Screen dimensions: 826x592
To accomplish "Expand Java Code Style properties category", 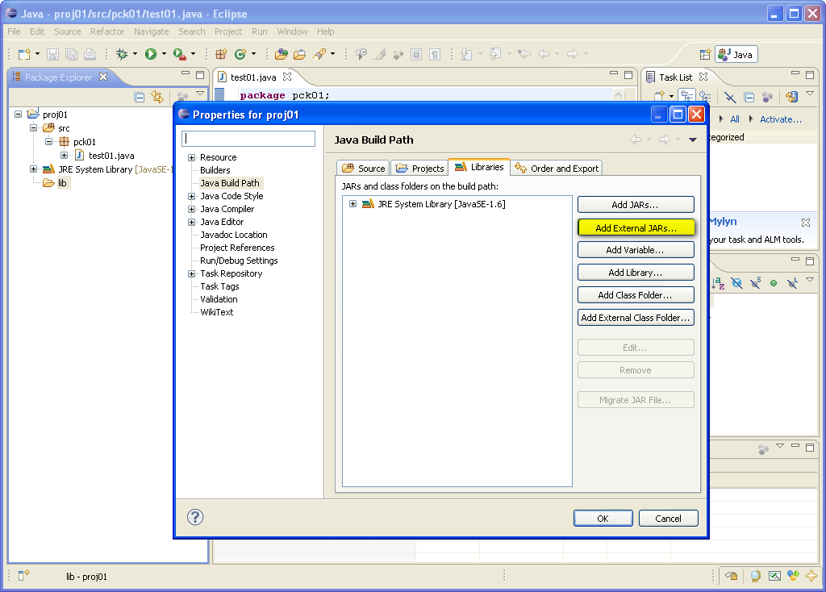I will pyautogui.click(x=192, y=196).
